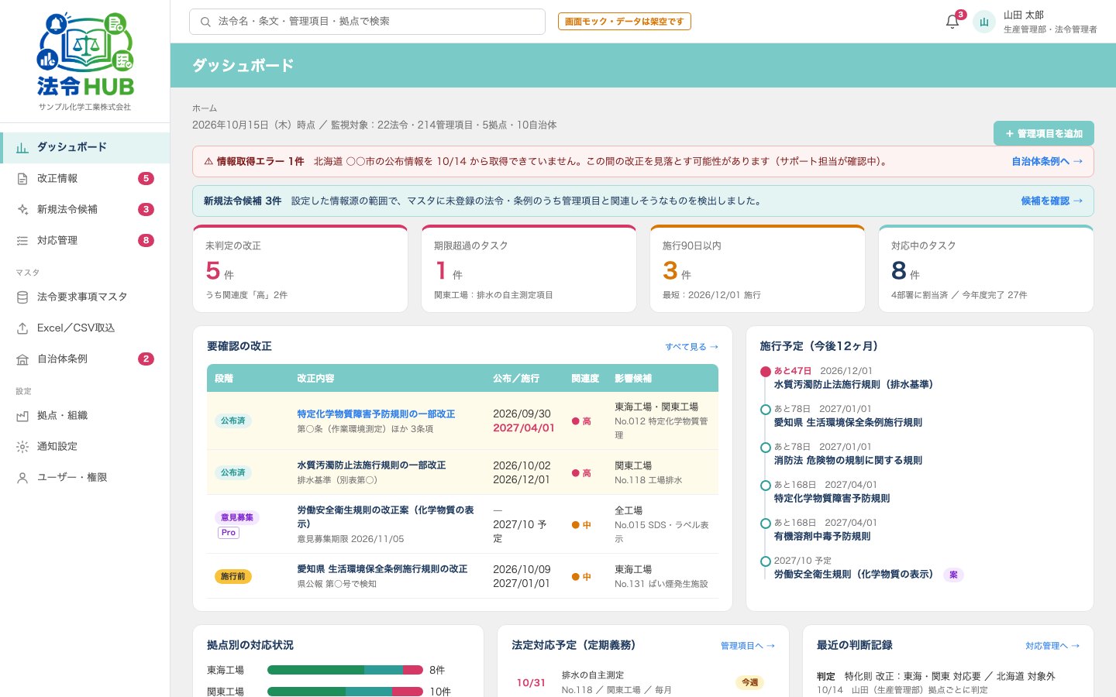Click the ダッシュボード chart icon in sidebar

pos(22,147)
